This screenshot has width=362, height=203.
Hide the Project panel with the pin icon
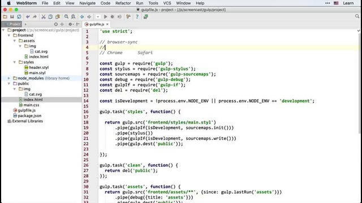78,24
